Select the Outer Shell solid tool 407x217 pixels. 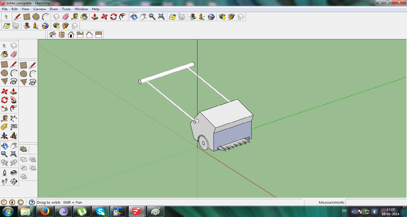point(23,149)
